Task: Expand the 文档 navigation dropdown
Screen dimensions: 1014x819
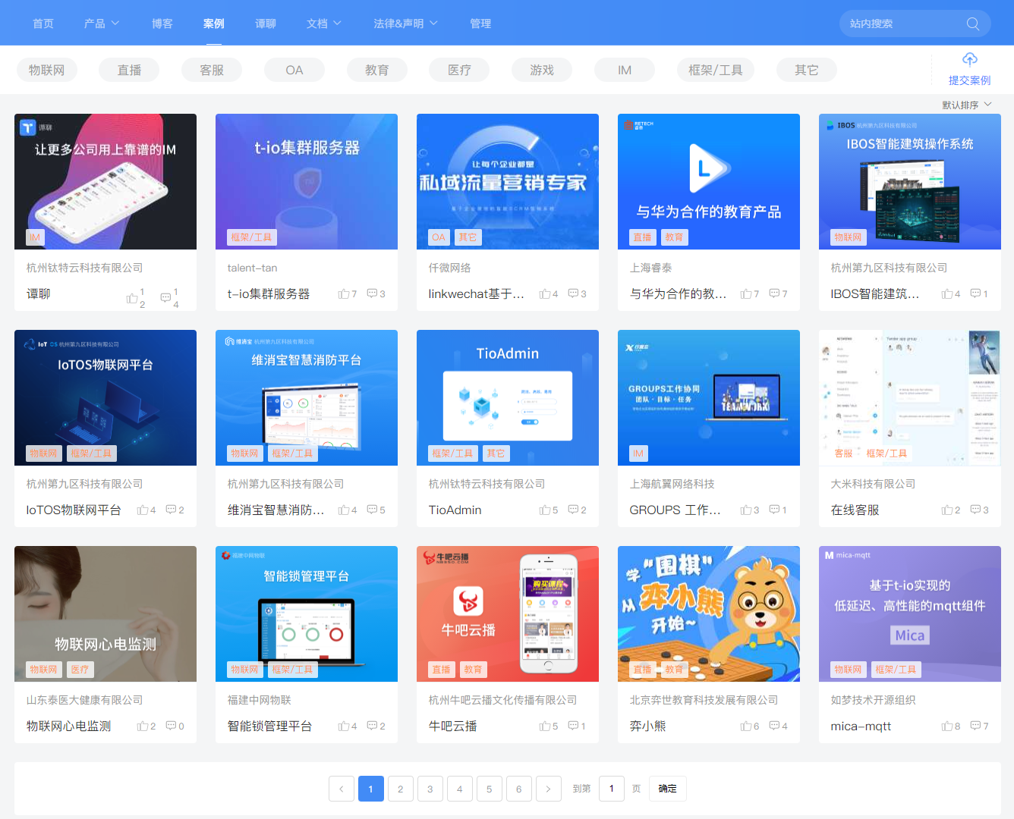Action: pyautogui.click(x=324, y=24)
